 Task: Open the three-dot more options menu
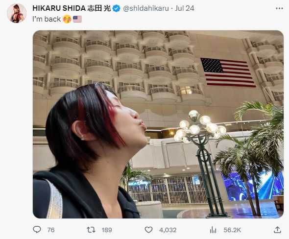(279, 8)
